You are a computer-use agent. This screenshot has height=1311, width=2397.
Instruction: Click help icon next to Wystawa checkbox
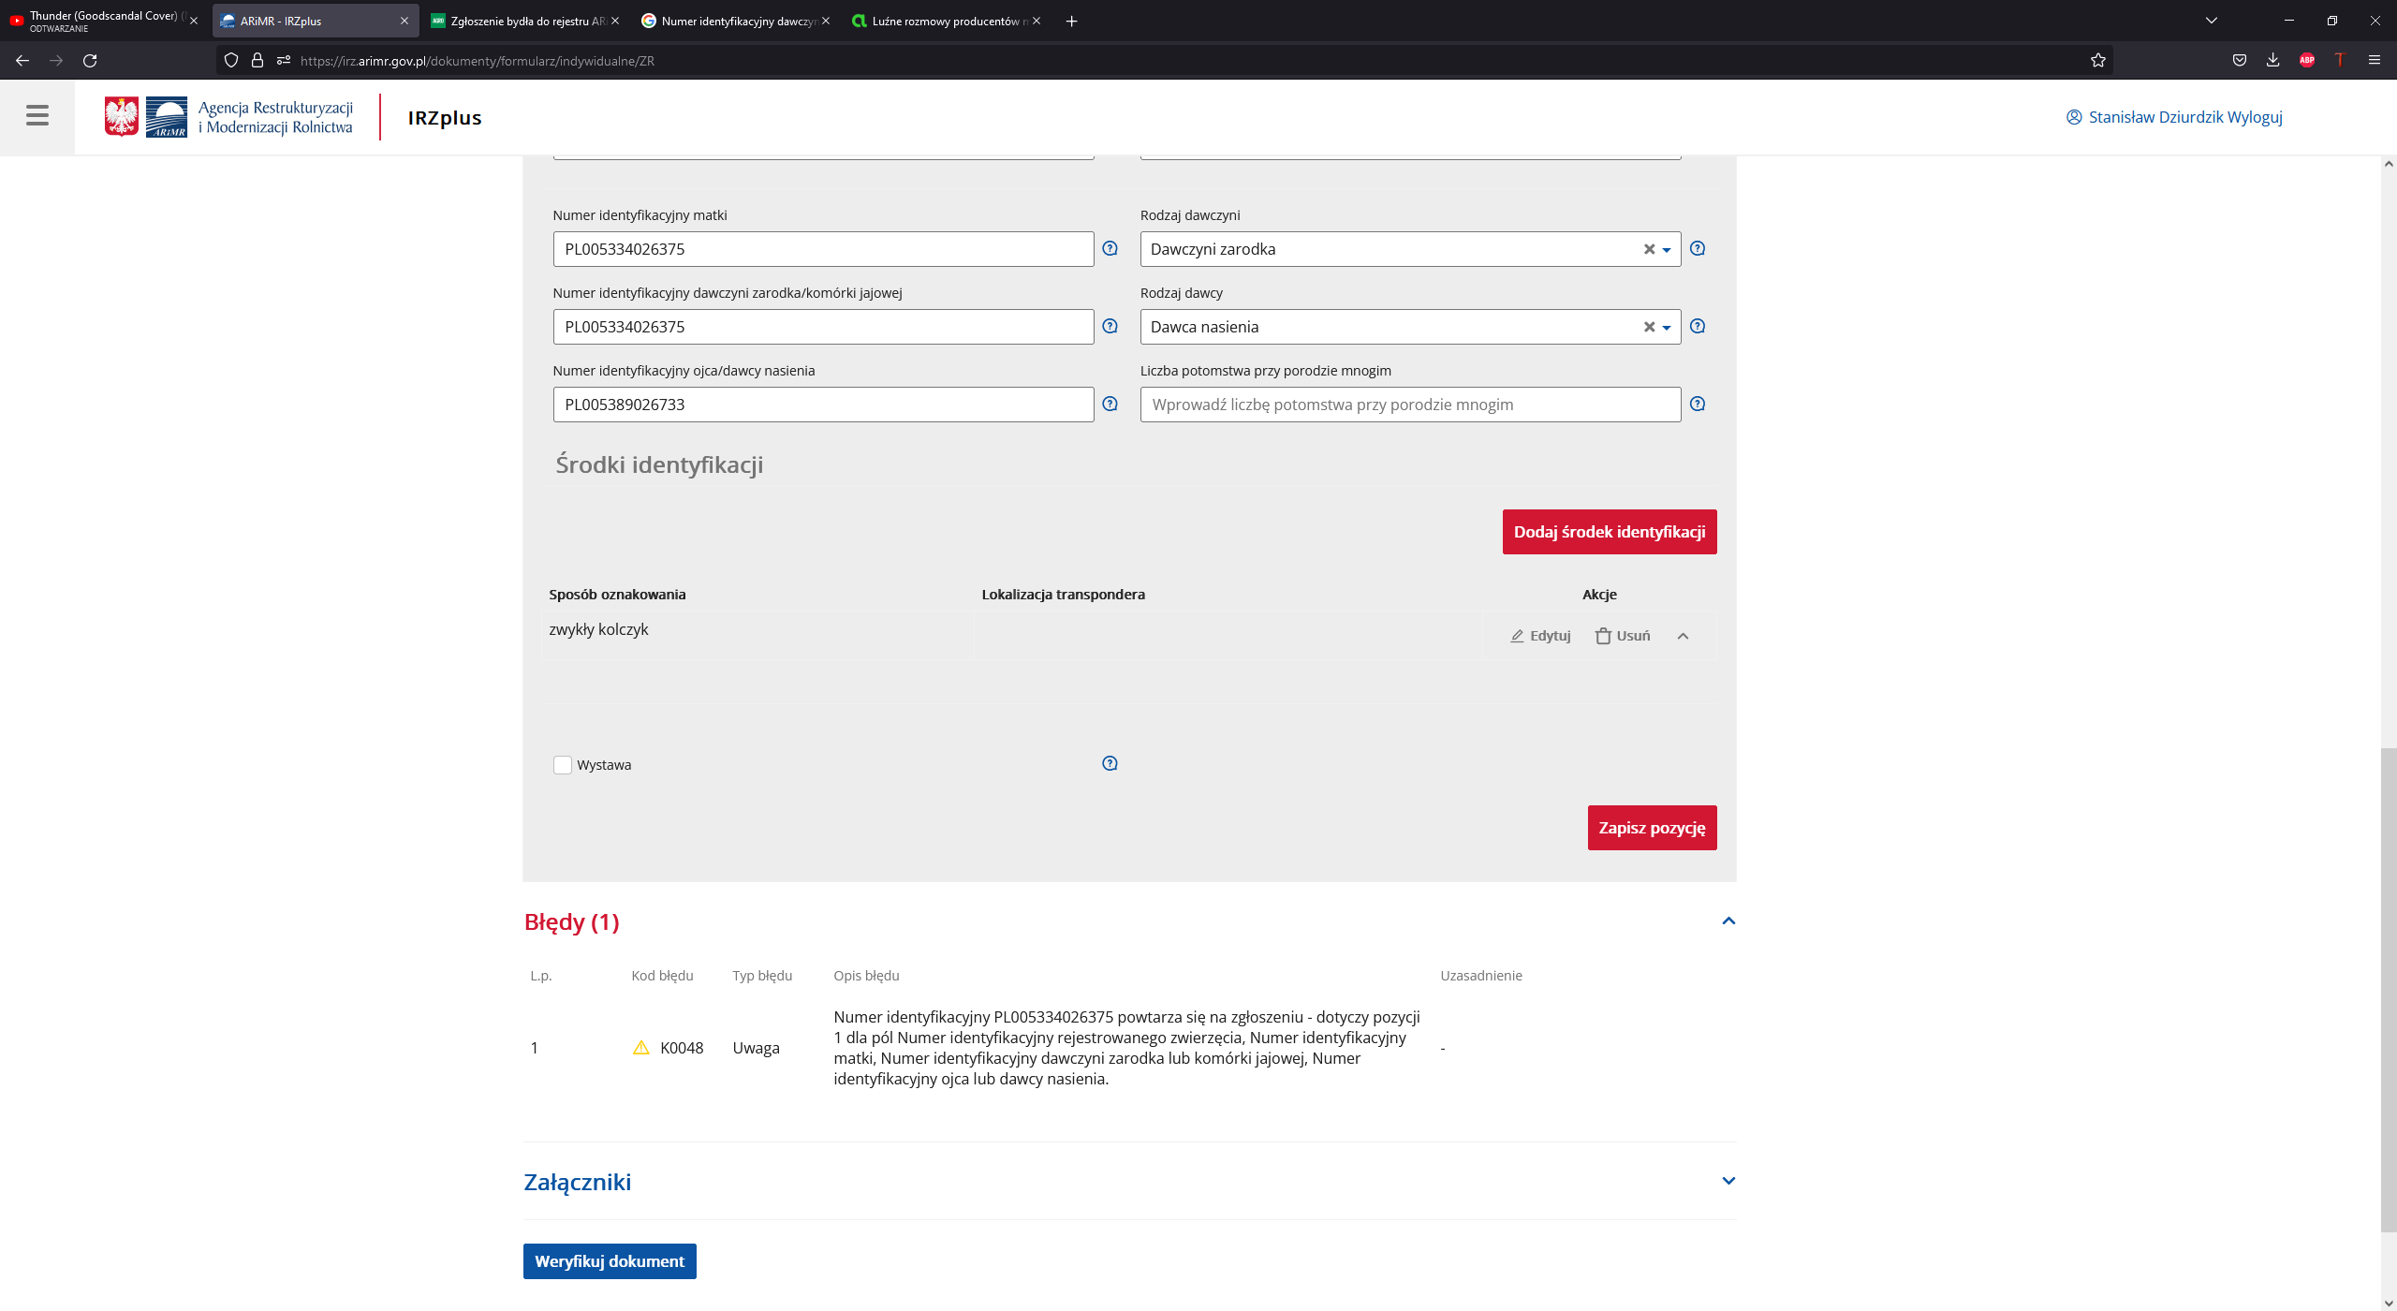point(1110,764)
